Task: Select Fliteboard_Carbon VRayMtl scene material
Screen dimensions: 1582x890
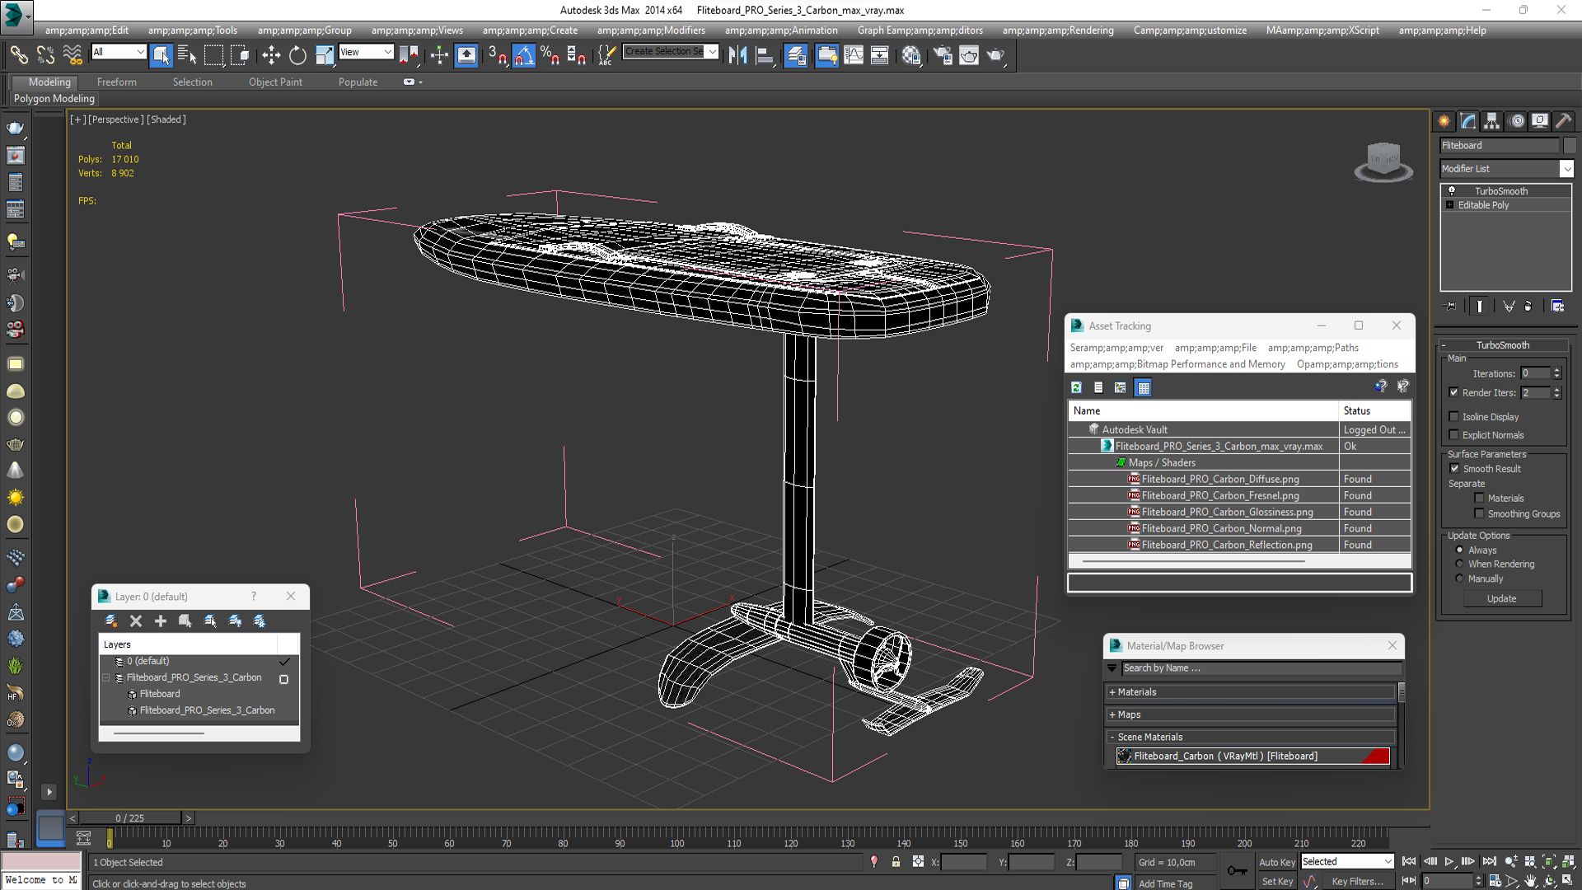Action: pos(1252,756)
